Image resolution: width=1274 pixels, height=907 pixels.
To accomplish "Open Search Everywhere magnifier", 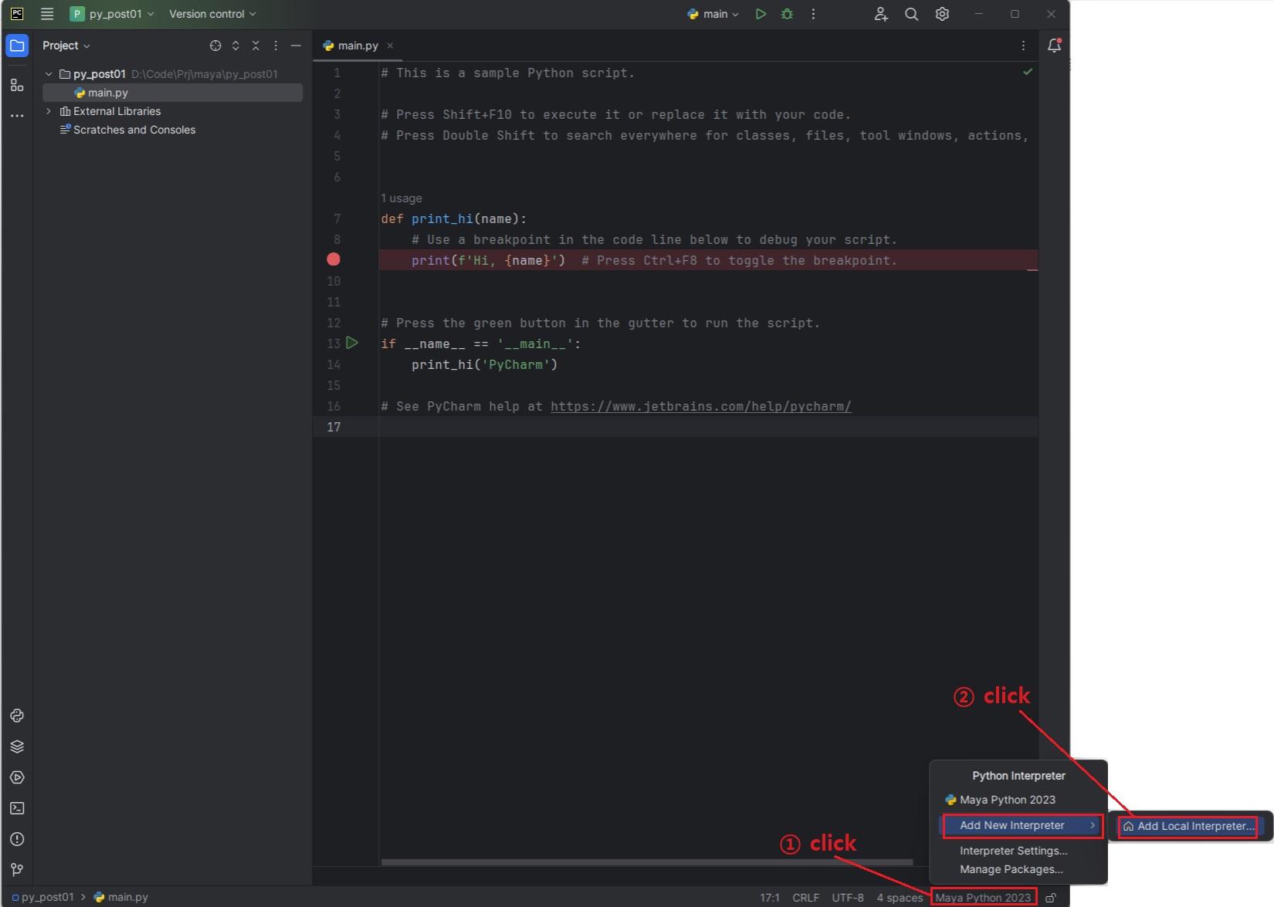I will pos(912,14).
